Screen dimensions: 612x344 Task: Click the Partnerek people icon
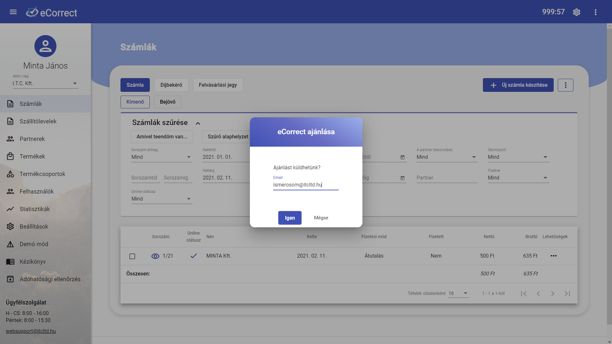[x=10, y=139]
